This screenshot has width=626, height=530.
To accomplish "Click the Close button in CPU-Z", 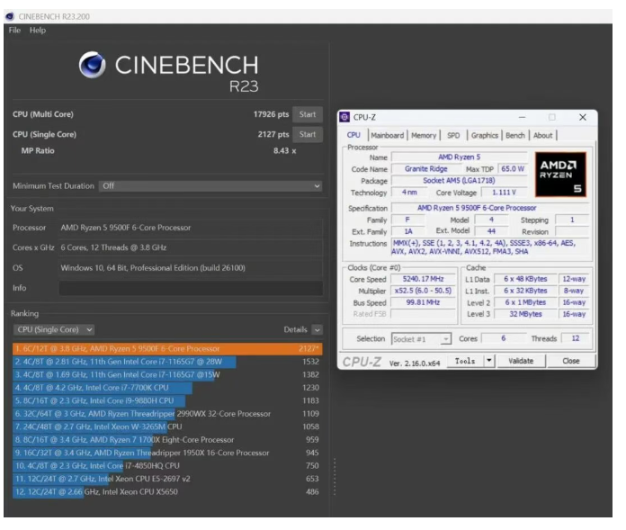I will coord(571,362).
